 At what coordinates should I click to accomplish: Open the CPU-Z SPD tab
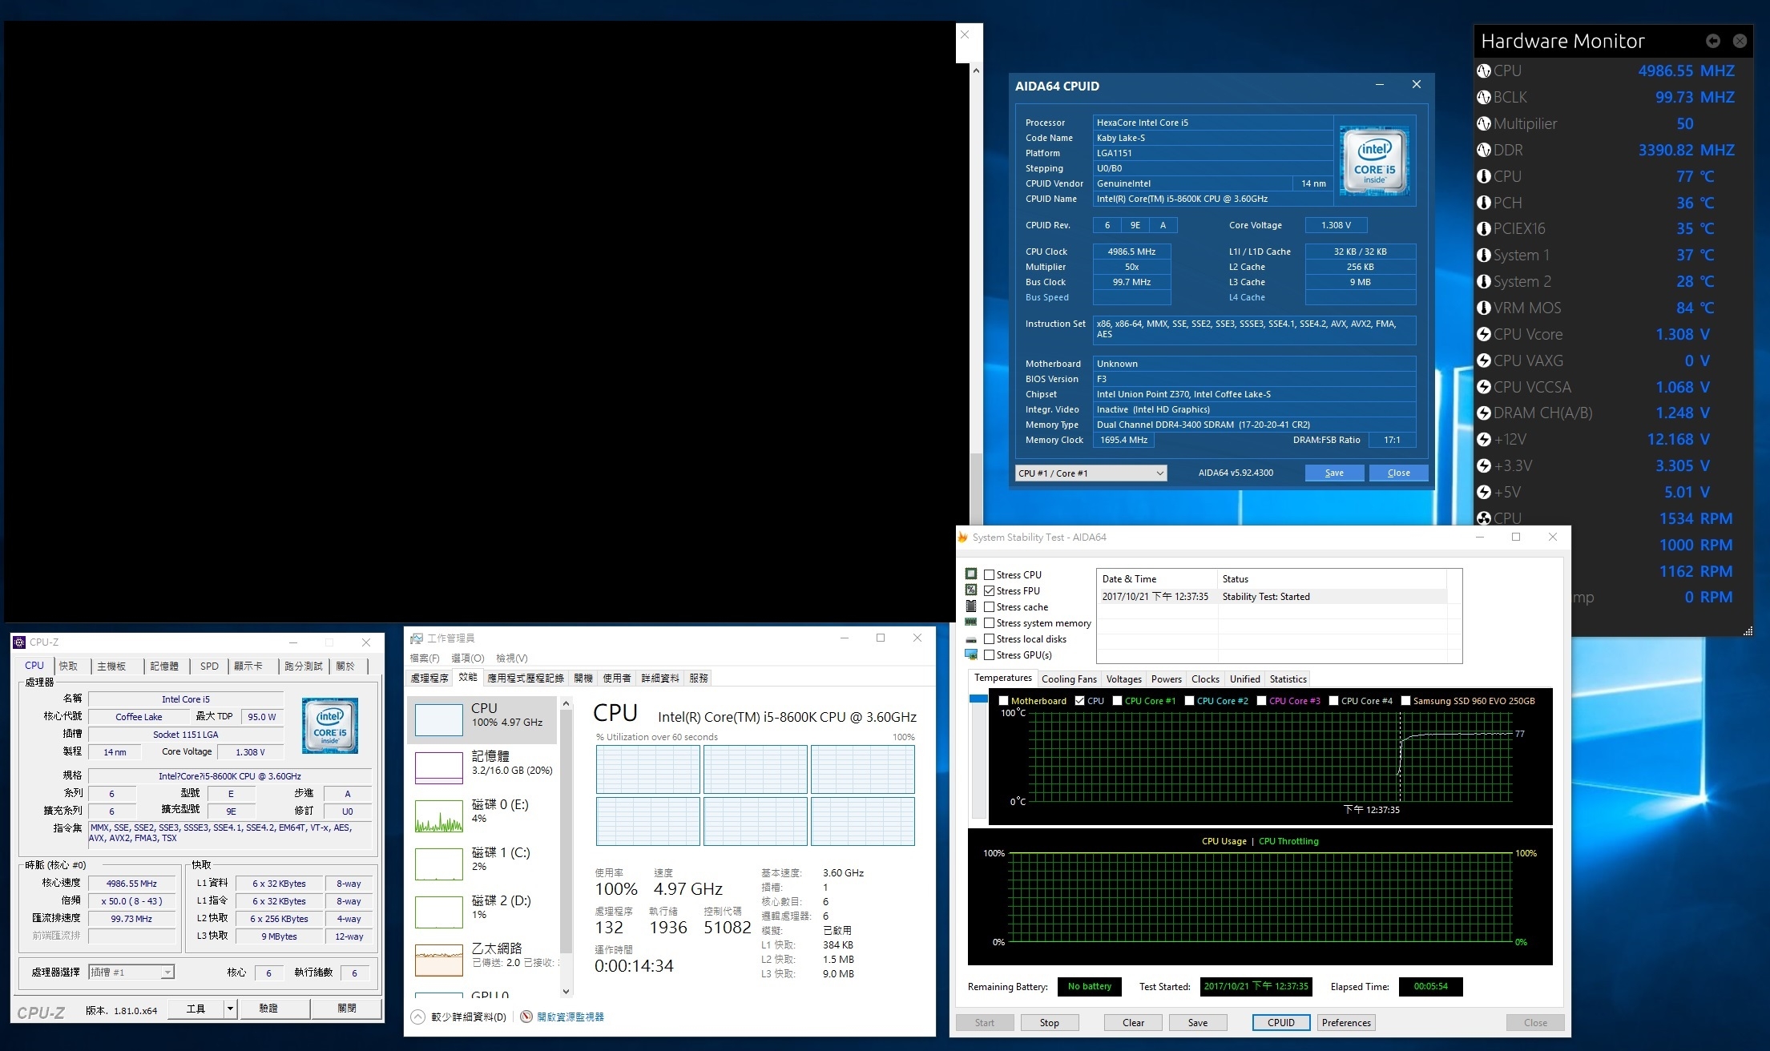[209, 666]
